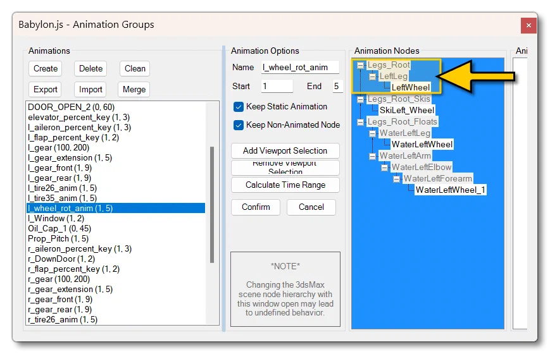Screen dimensions: 550x354
Task: Cancel the animation group edit
Action: (311, 207)
